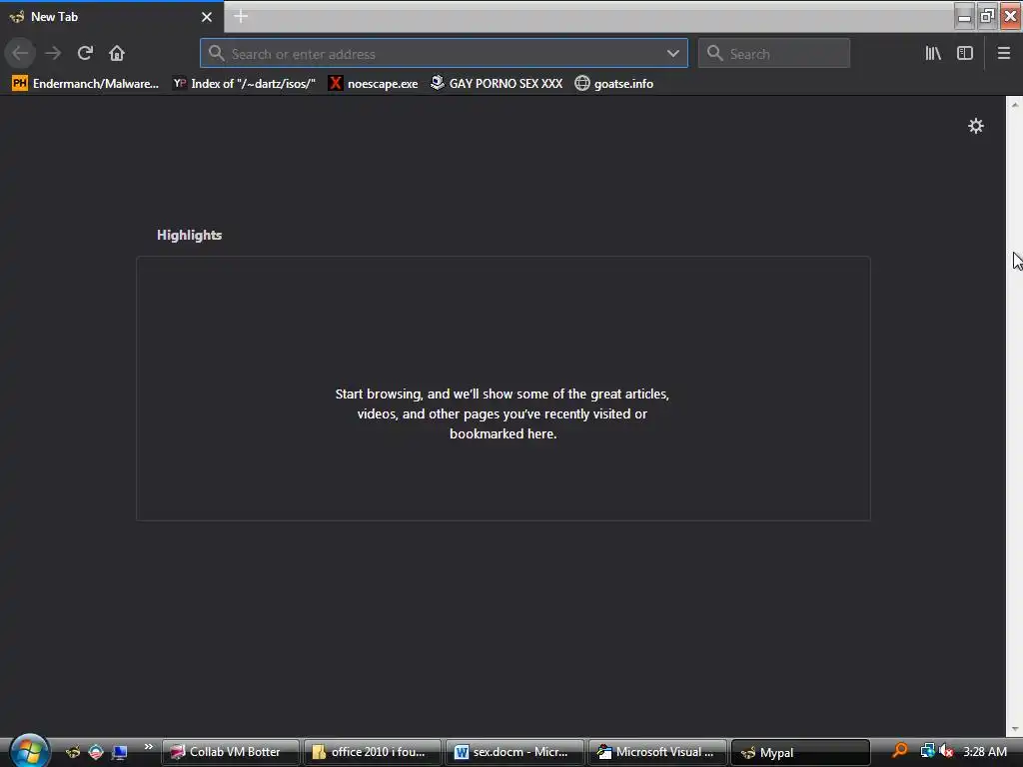This screenshot has height=767, width=1023.
Task: Open the network tray icon
Action: click(x=927, y=751)
